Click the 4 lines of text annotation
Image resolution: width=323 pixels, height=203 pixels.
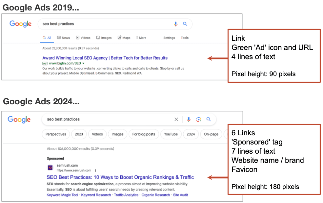coord(253,57)
